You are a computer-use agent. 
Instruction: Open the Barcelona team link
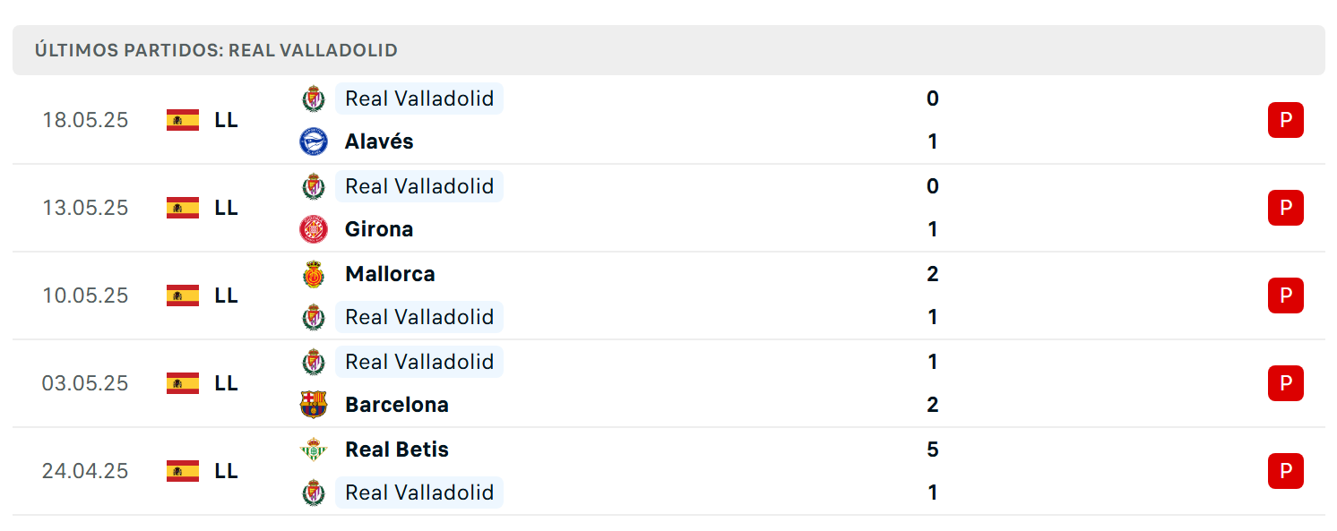[397, 405]
